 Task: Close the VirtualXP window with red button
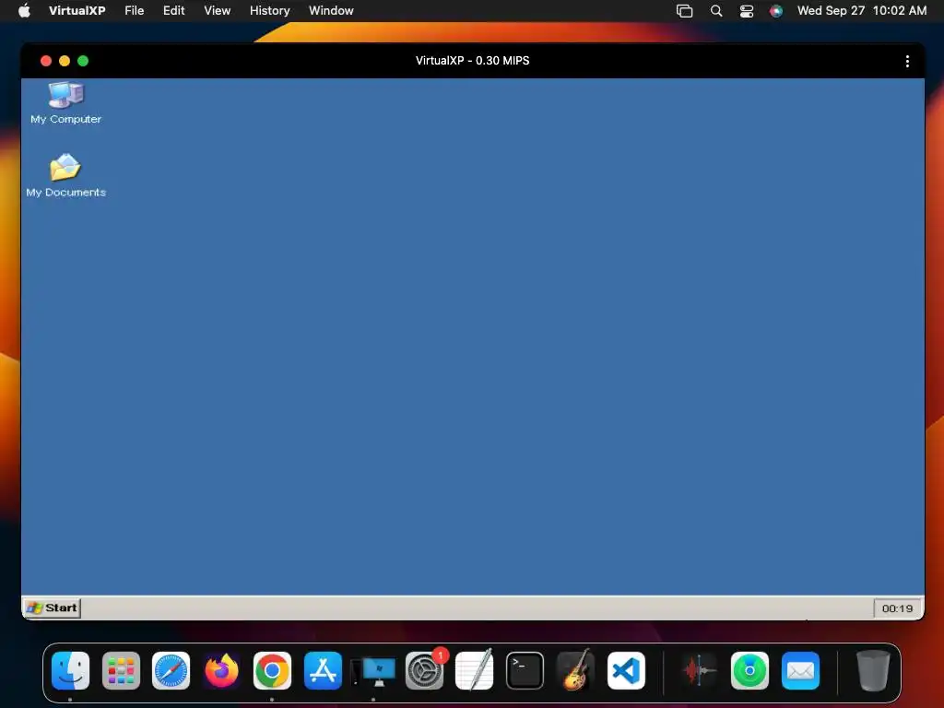(x=46, y=61)
